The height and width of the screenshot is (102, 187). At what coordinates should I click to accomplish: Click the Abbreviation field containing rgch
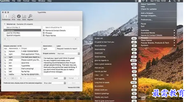[49, 49]
